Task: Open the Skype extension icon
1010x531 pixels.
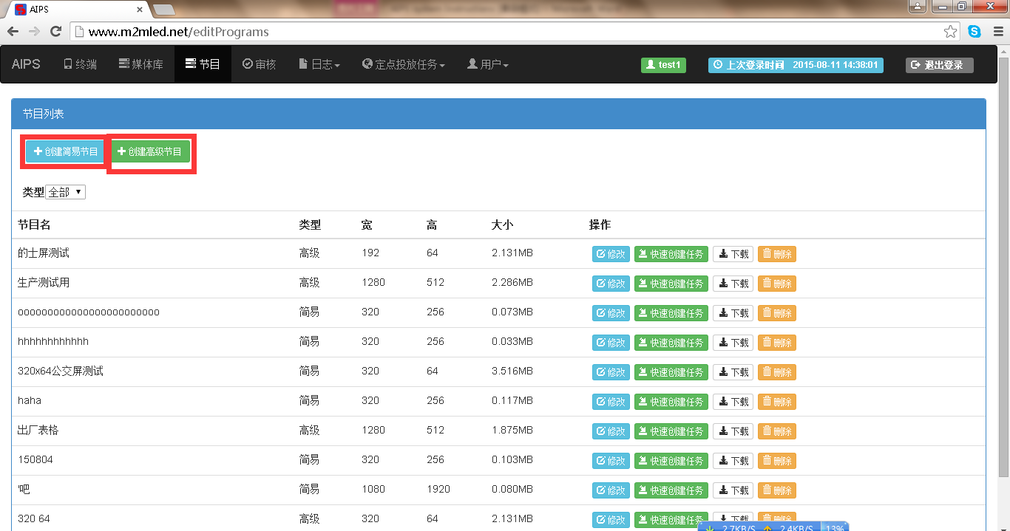Action: (975, 32)
